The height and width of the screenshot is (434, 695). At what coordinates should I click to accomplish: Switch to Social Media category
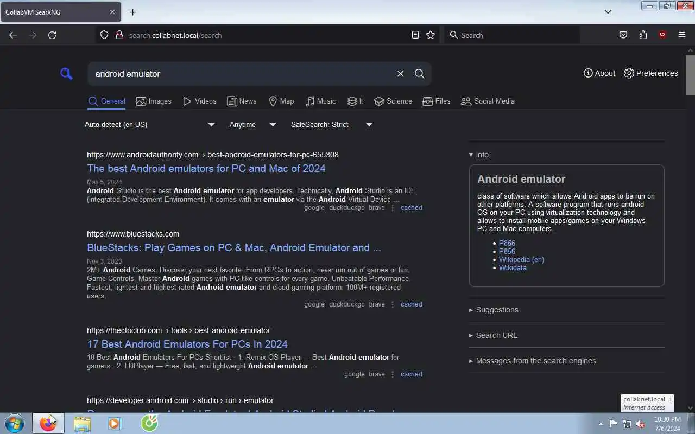(488, 101)
